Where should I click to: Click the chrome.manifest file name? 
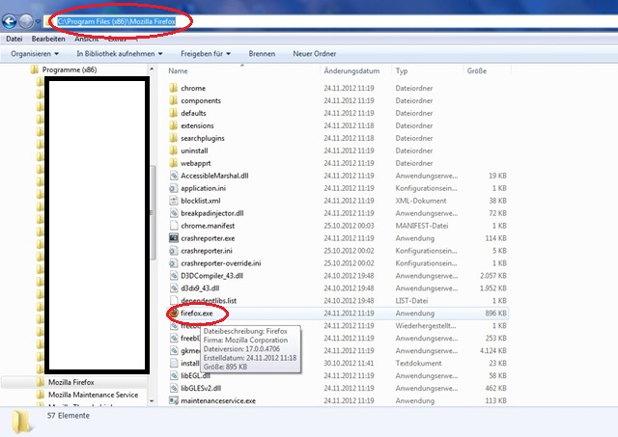208,226
